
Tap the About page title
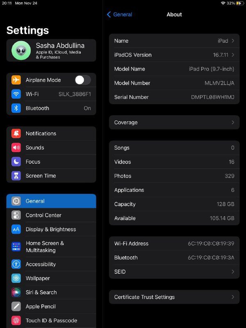174,14
